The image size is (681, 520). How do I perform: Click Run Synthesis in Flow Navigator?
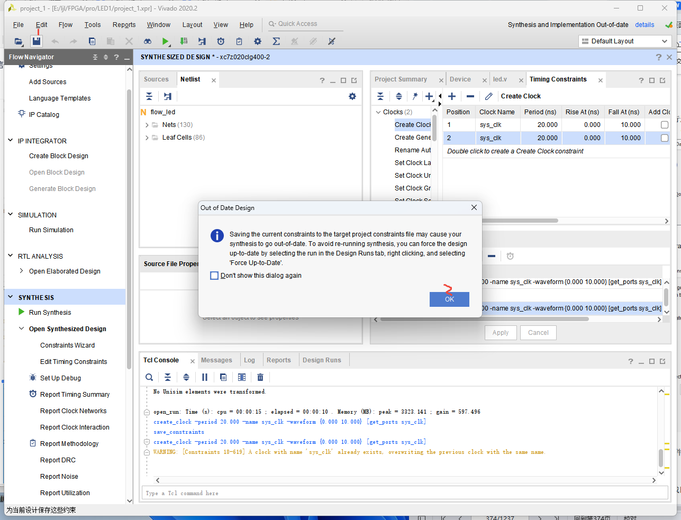[x=50, y=313]
